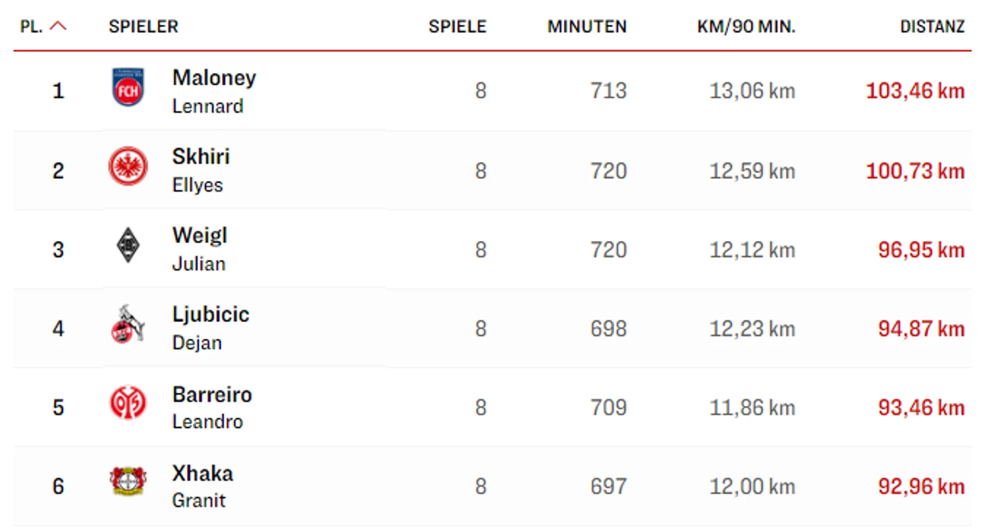The height and width of the screenshot is (530, 986).
Task: Click the Eintracht Frankfurt eagle crest
Action: click(x=128, y=166)
